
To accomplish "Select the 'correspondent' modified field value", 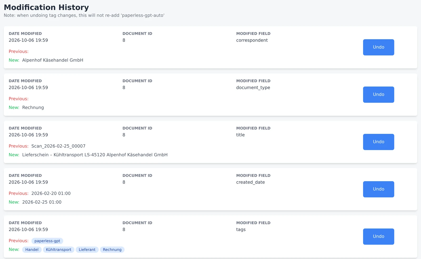I will pyautogui.click(x=252, y=40).
